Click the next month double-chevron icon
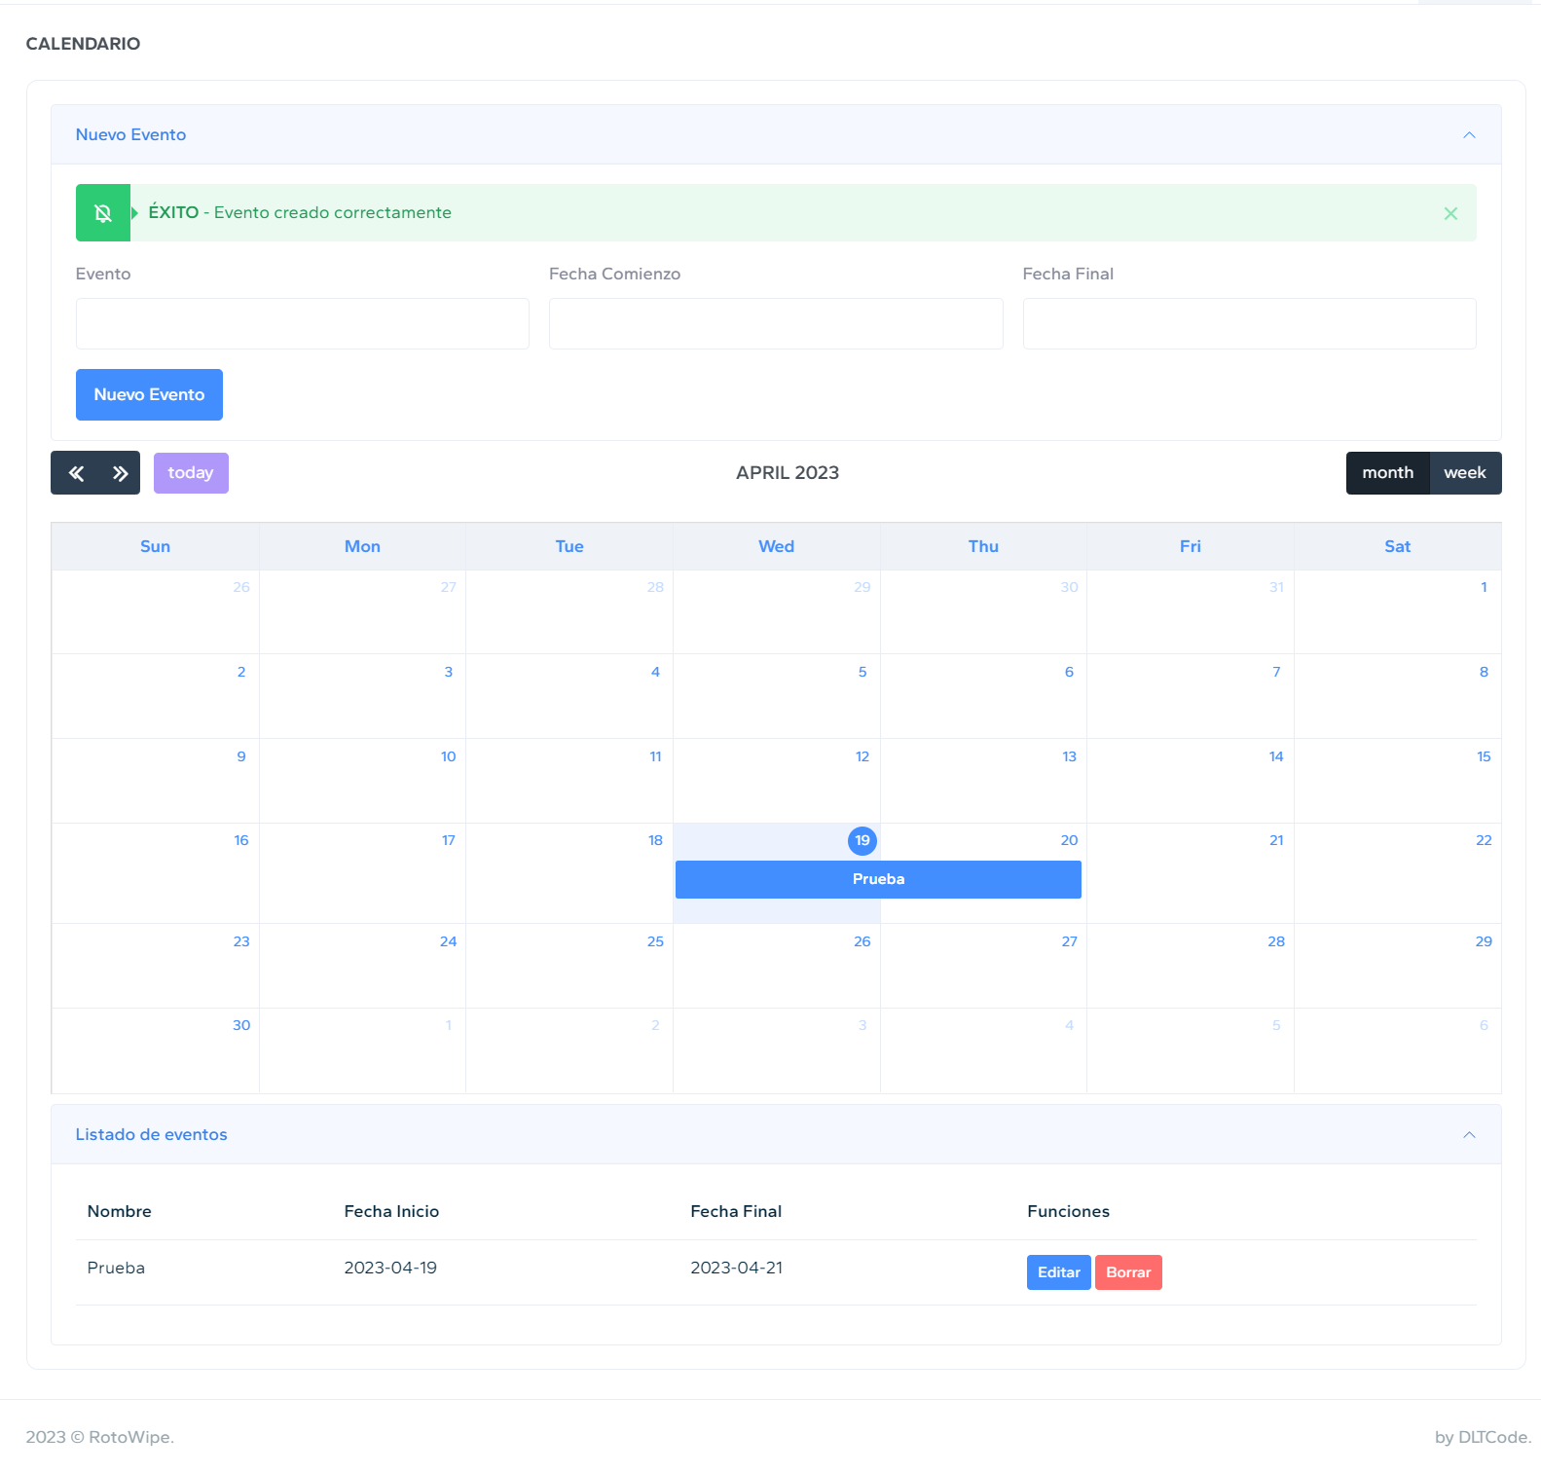The width and height of the screenshot is (1541, 1472). [120, 473]
